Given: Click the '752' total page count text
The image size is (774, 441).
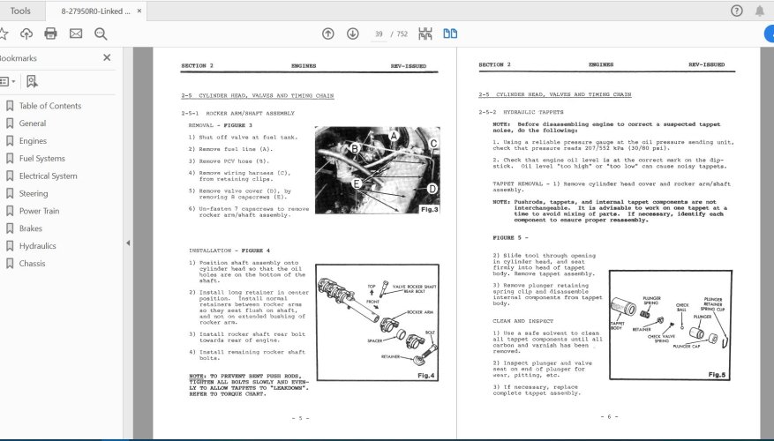Looking at the screenshot, I should pyautogui.click(x=402, y=34).
